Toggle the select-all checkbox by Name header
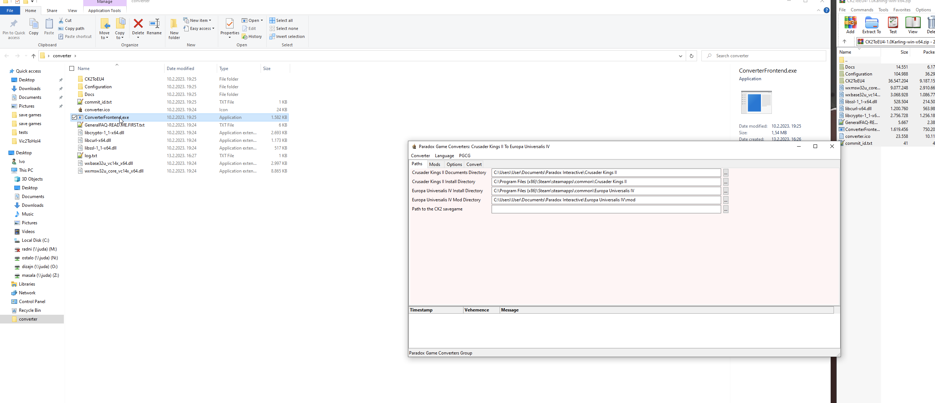This screenshot has height=403, width=935. coord(72,69)
